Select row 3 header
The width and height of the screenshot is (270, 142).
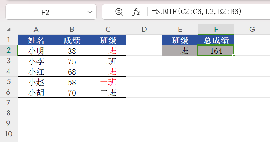9,61
